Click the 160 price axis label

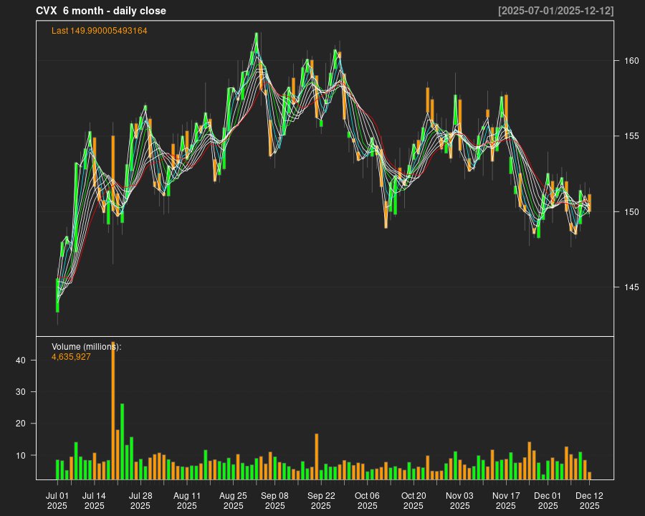pyautogui.click(x=630, y=61)
